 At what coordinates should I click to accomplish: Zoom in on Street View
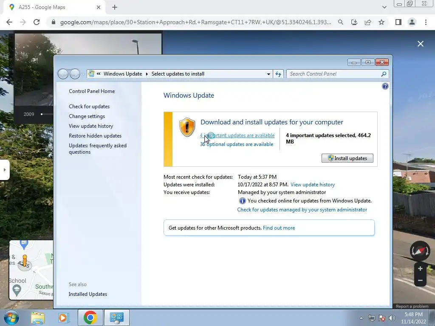coord(420,269)
